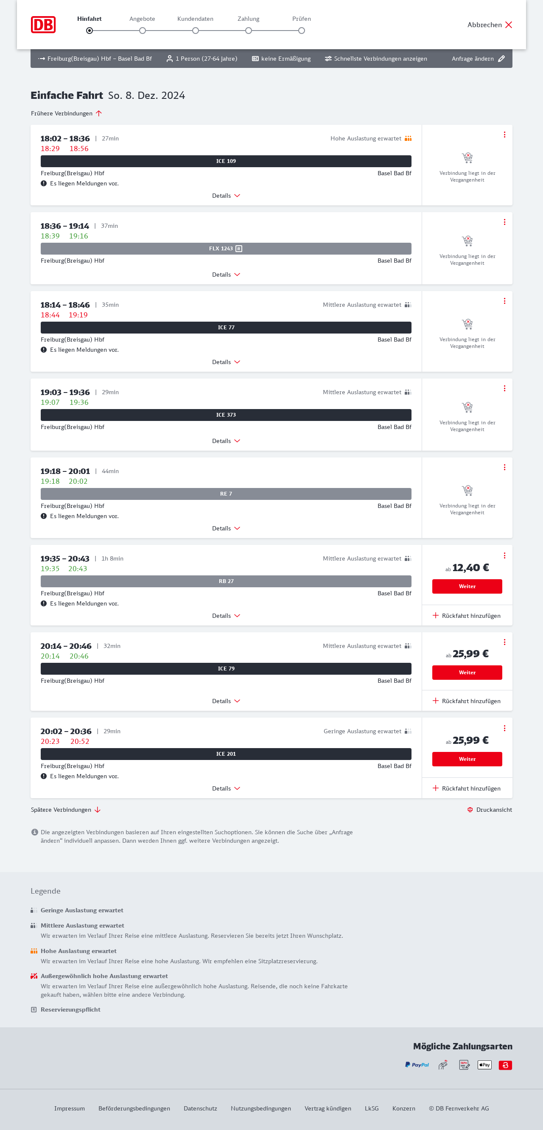Click the printer icon for Druckansicht
Image resolution: width=543 pixels, height=1130 pixels.
470,810
